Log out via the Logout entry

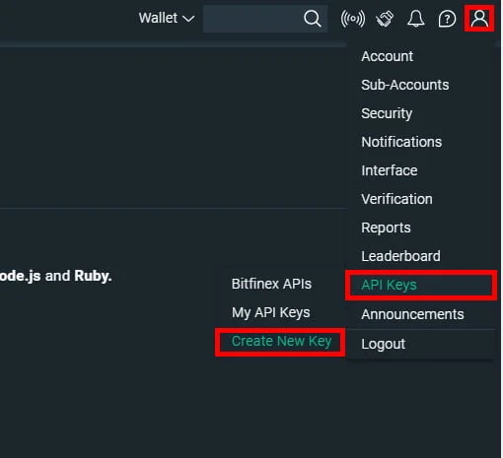[383, 345]
